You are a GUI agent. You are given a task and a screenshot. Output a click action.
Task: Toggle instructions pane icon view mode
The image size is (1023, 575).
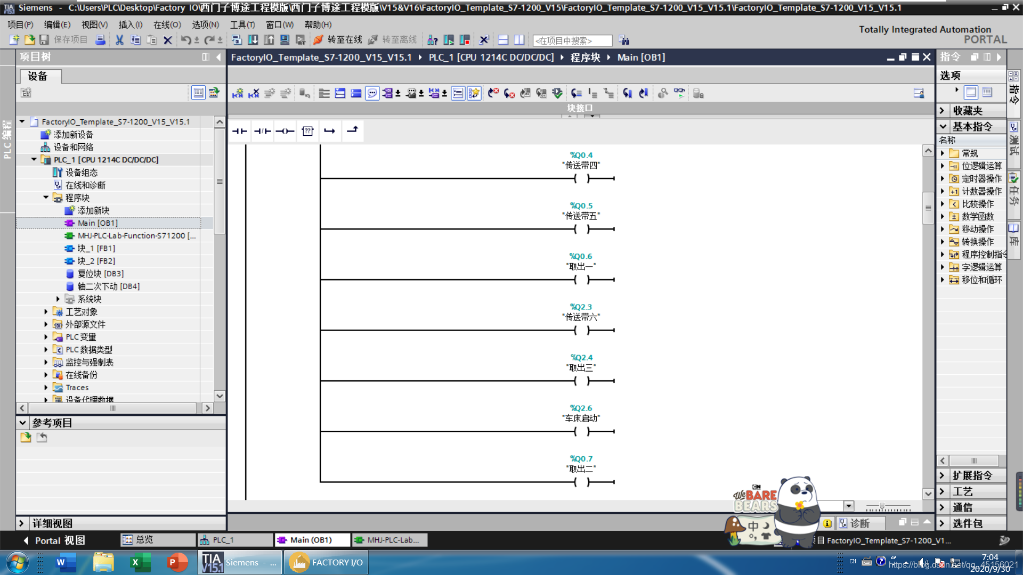[x=971, y=92]
